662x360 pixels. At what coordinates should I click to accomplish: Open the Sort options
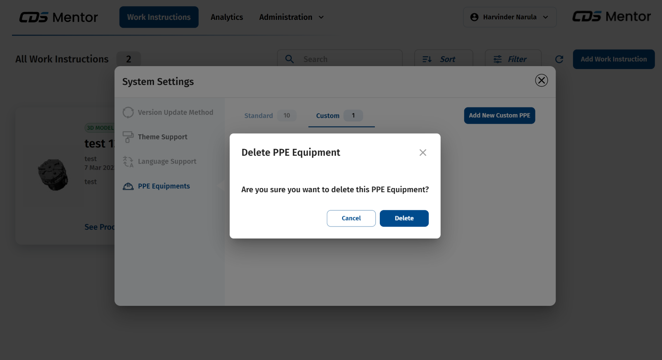(x=444, y=60)
